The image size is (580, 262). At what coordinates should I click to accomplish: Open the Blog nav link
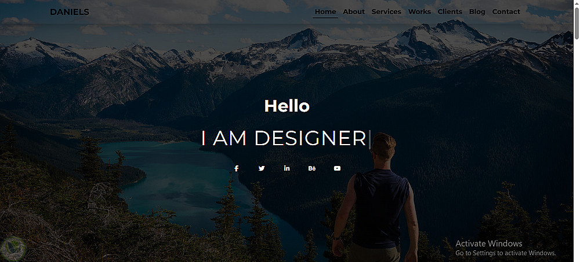click(x=477, y=12)
